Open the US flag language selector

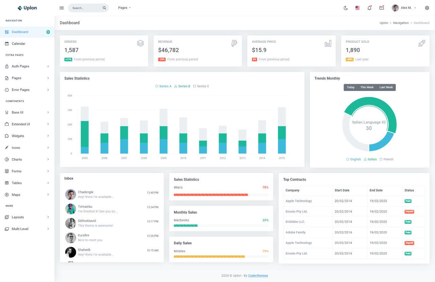(358, 8)
